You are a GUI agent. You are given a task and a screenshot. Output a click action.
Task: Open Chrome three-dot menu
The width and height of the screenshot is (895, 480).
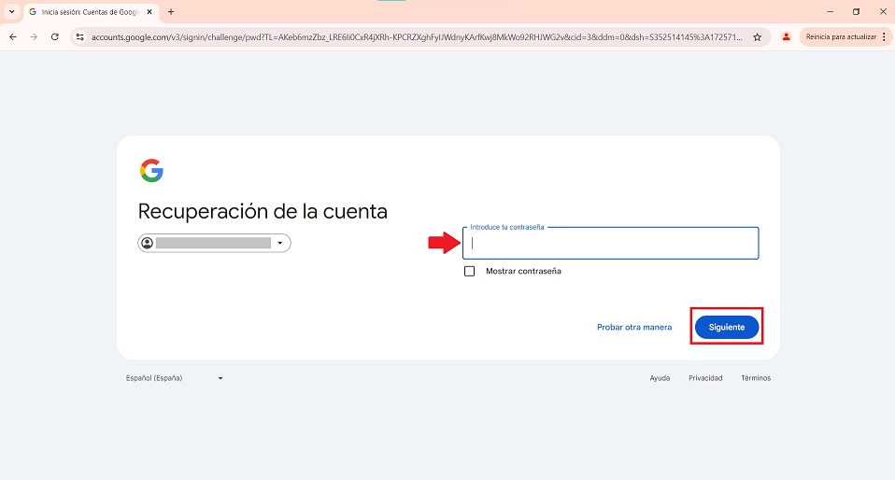[884, 37]
